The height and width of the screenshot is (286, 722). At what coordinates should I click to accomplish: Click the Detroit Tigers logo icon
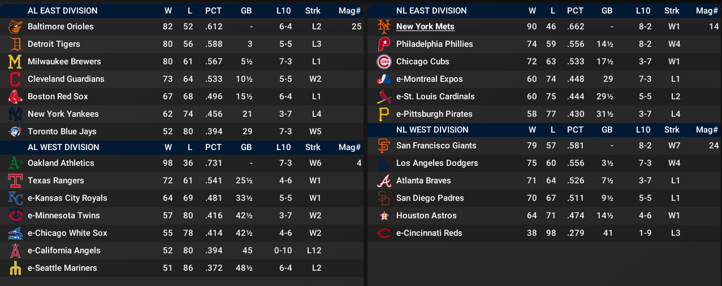[15, 44]
